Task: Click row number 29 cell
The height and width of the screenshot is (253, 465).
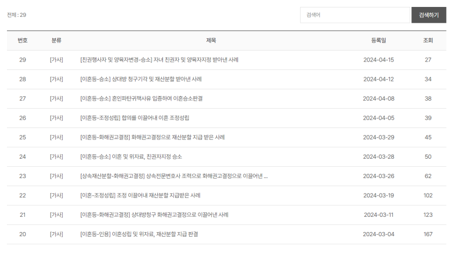Action: pyautogui.click(x=22, y=60)
